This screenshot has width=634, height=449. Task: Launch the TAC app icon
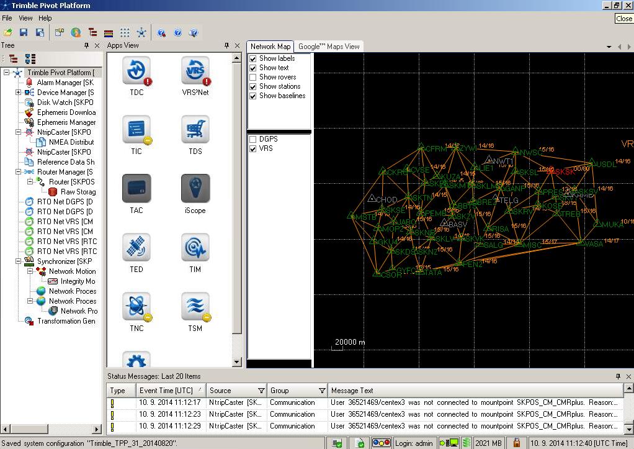[x=136, y=188]
